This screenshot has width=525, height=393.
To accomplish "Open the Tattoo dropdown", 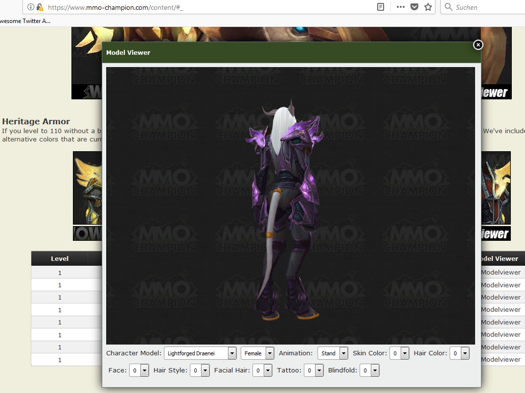I will click(314, 370).
